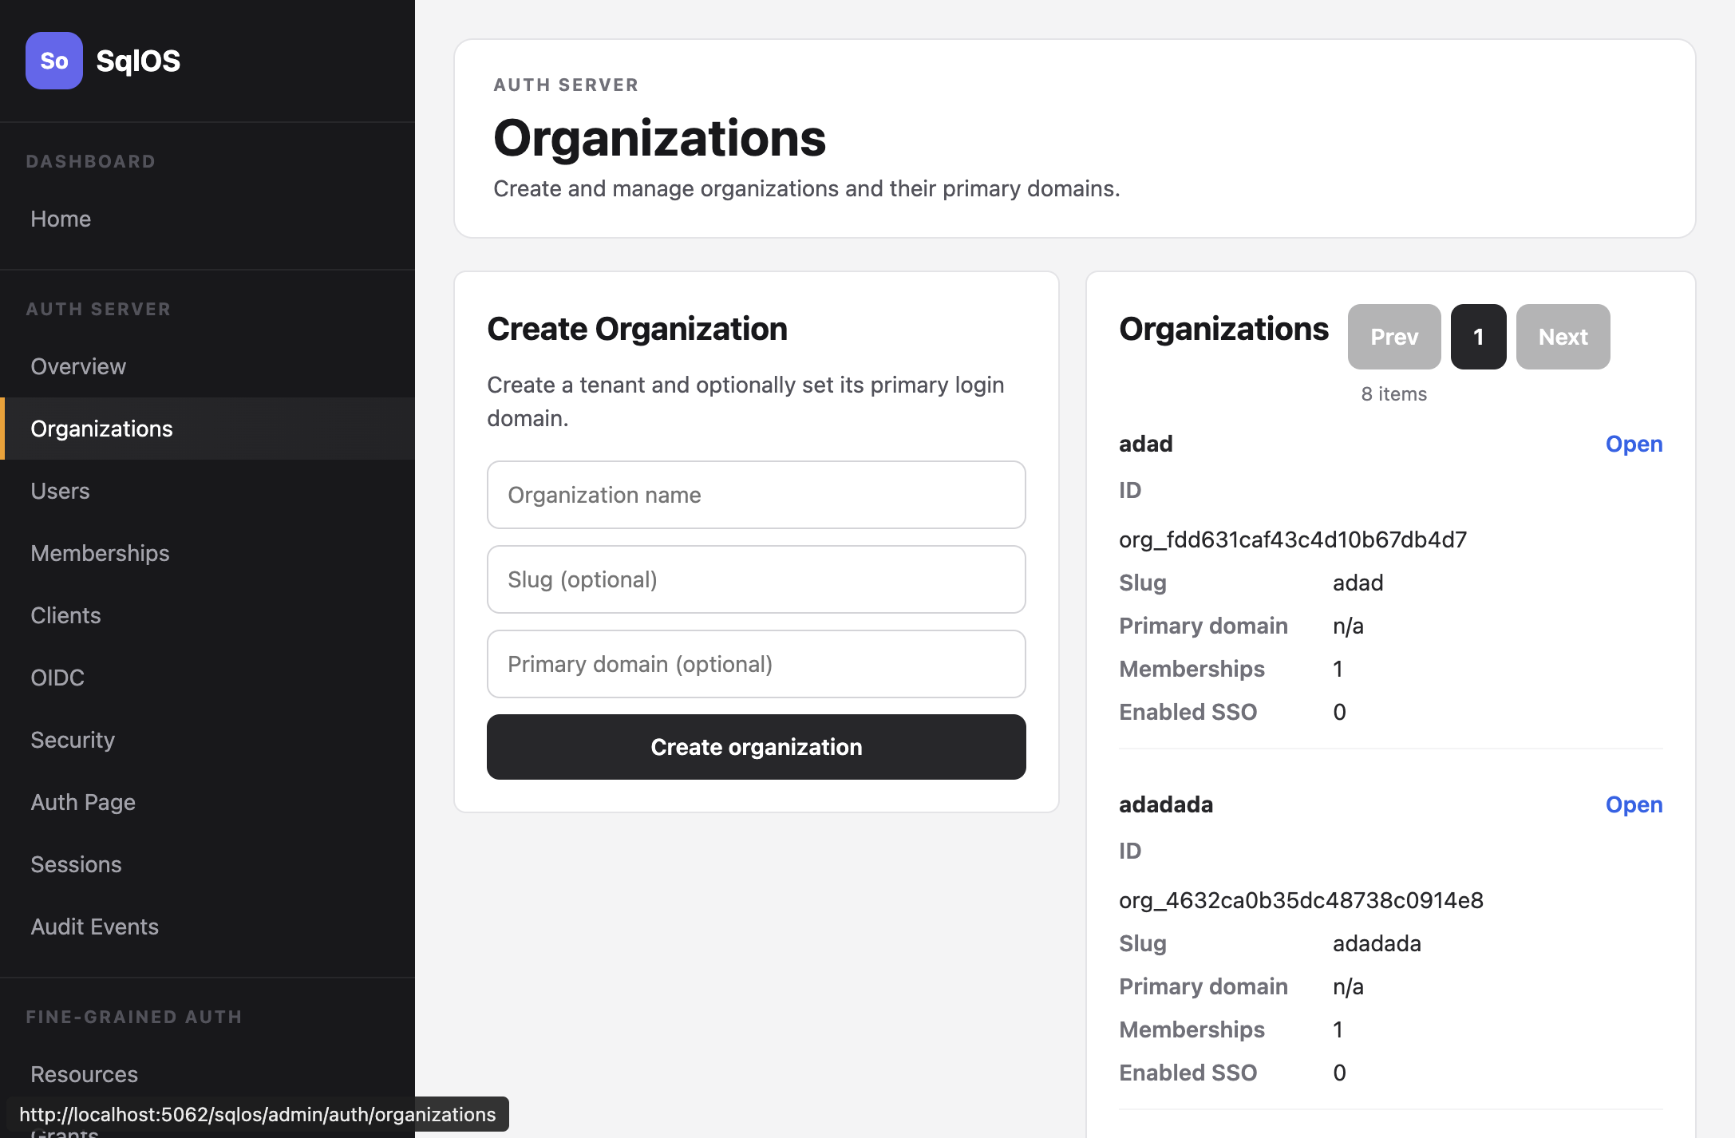Open Memberships from the sidebar
The image size is (1735, 1138).
100,553
